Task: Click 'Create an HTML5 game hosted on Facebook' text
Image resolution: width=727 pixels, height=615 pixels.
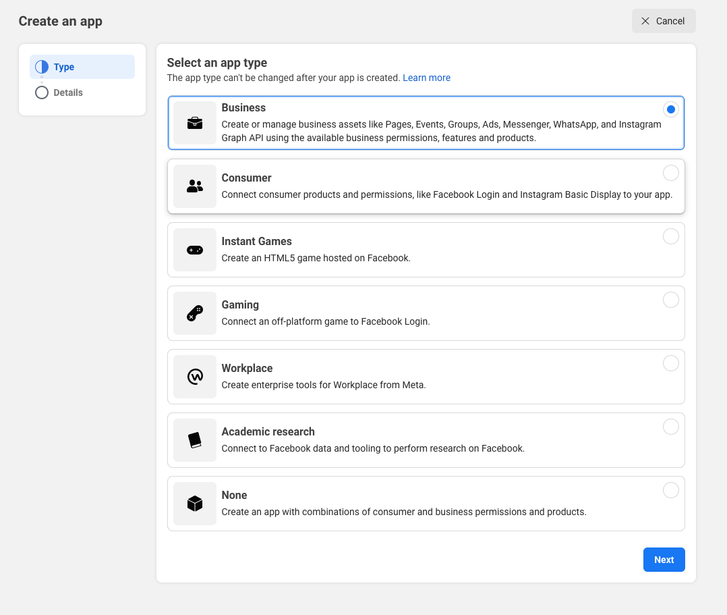Action: (316, 258)
